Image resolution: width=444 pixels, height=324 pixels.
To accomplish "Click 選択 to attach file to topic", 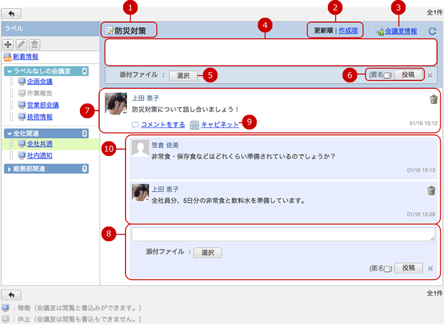I will tap(183, 75).
